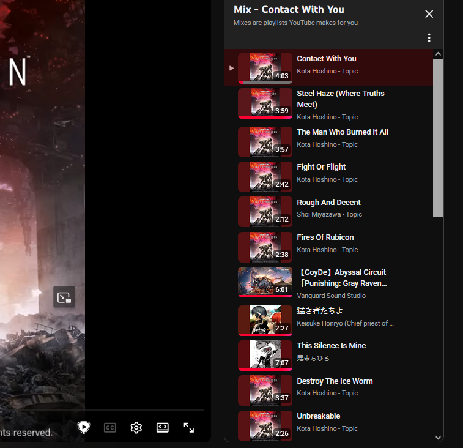Viewport: 463px width, 448px height.
Task: Close the Mix playlist panel
Action: pos(429,14)
